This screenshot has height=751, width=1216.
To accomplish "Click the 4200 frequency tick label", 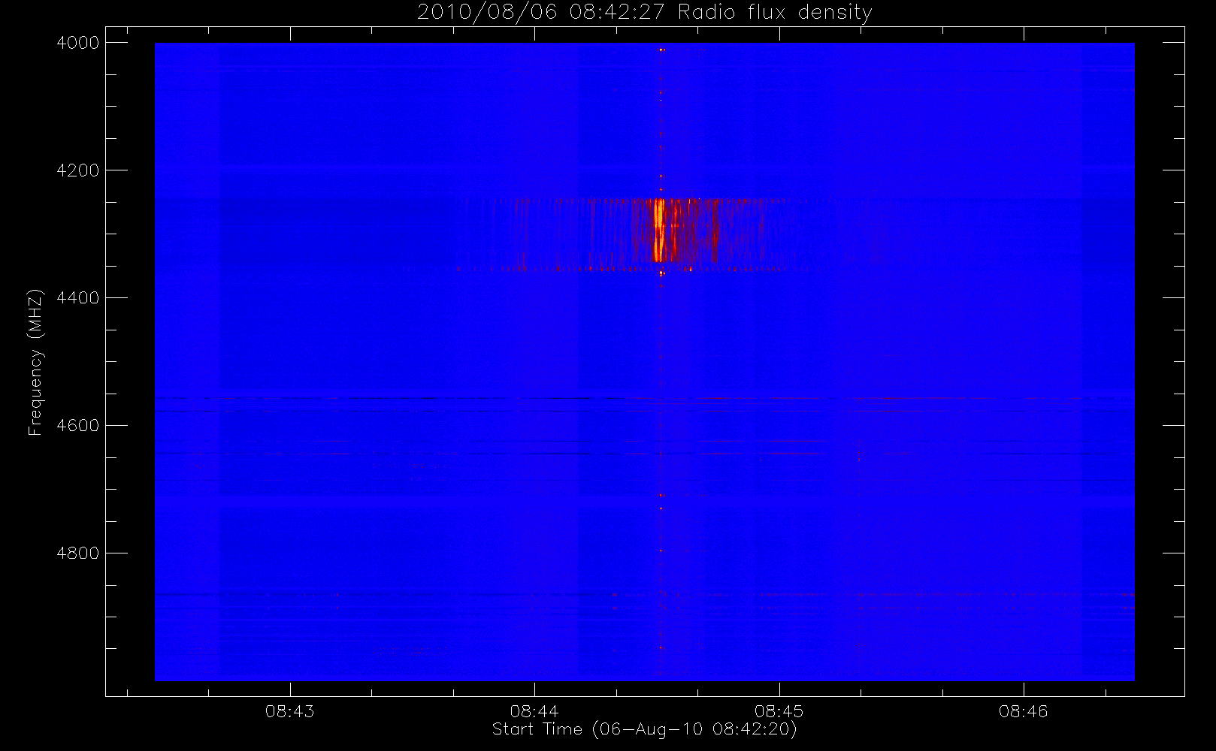I will tap(78, 170).
